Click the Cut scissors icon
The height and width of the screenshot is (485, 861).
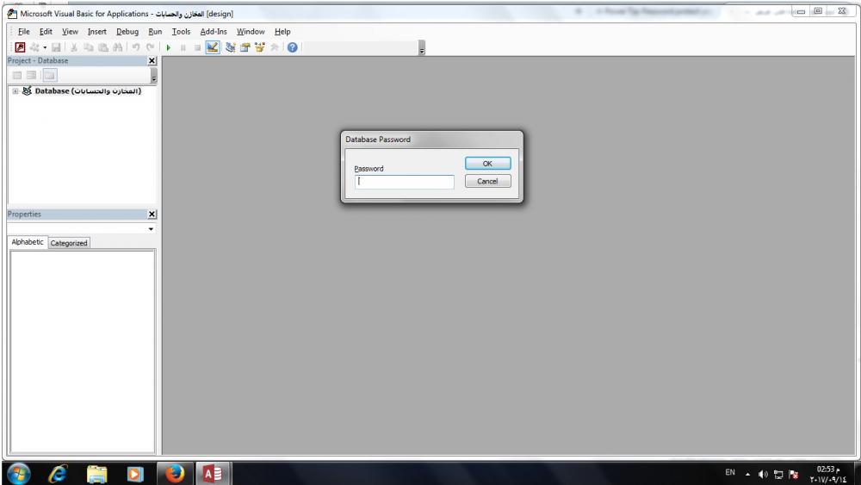(73, 47)
